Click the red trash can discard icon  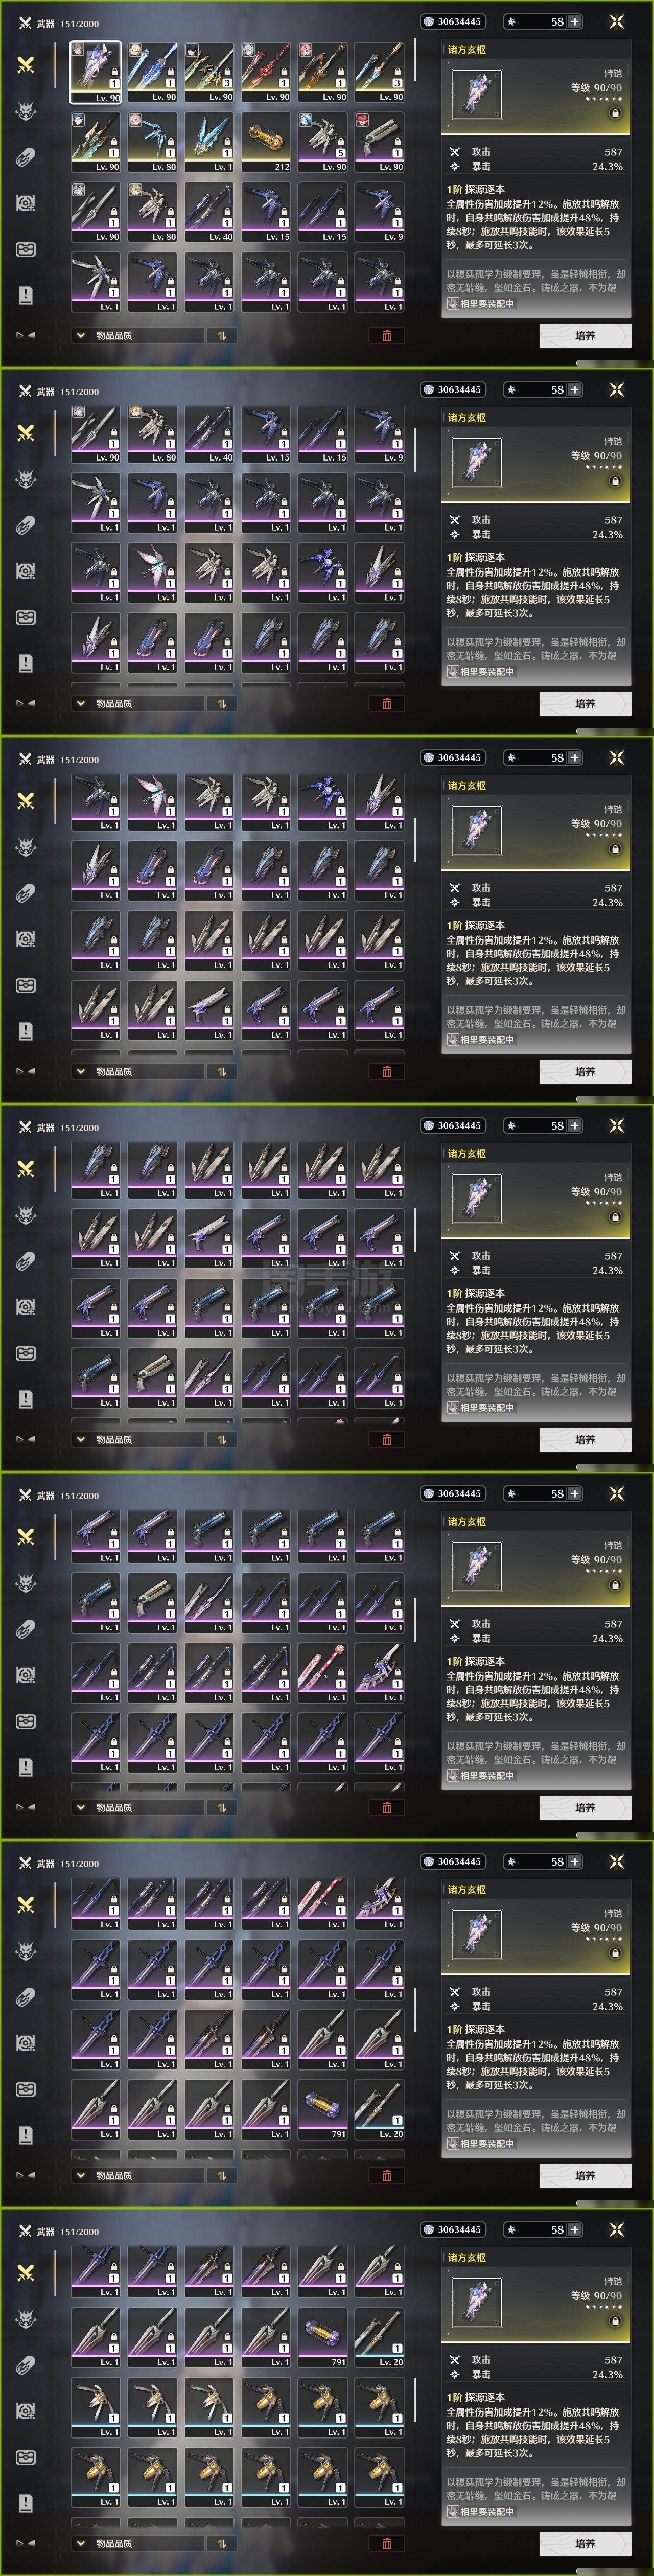pos(387,335)
